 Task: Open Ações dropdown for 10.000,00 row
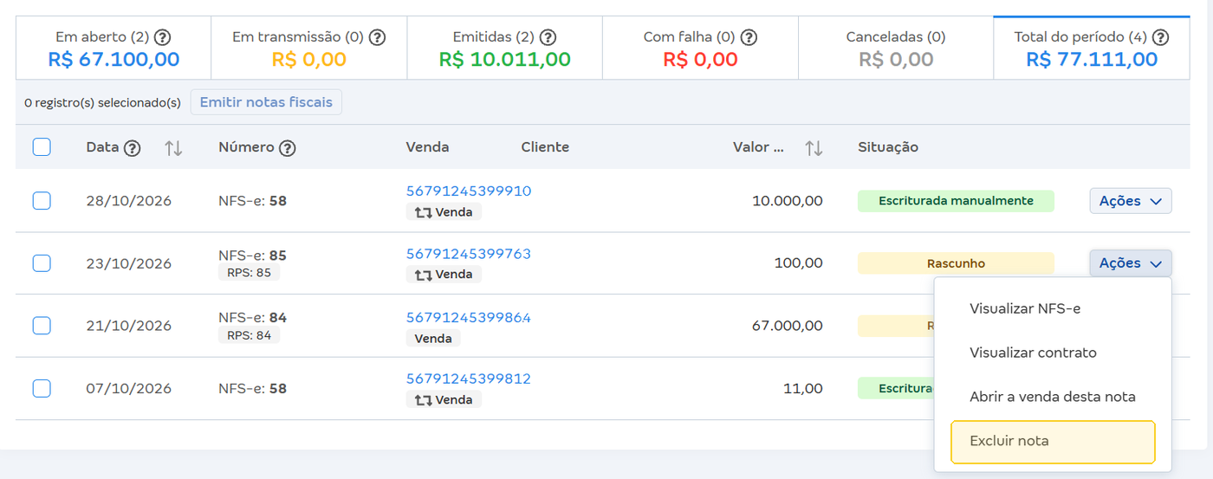coord(1131,201)
